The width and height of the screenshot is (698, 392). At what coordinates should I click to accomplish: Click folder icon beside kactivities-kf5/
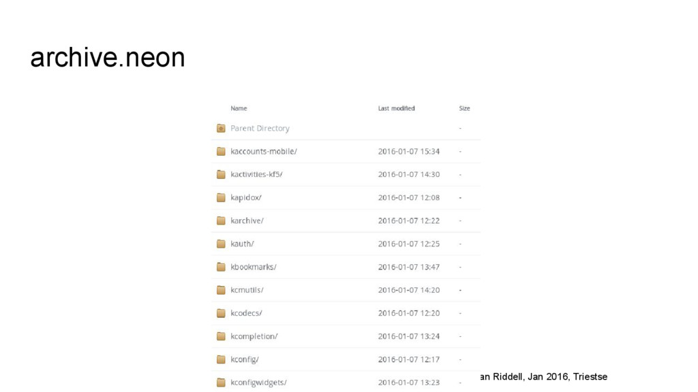[x=221, y=175]
